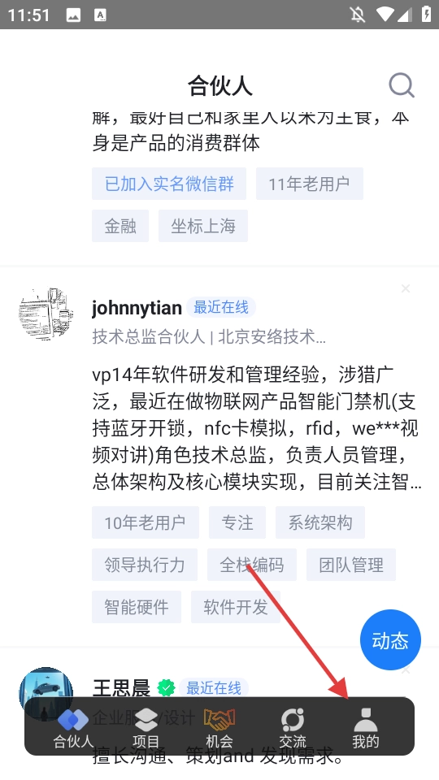This screenshot has width=439, height=780.
Task: Tap the 坐标上海 tag
Action: tap(203, 227)
